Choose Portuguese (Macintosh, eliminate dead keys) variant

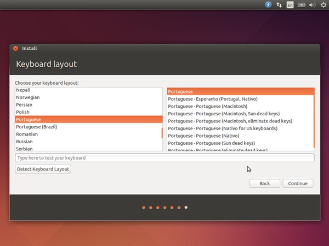tap(240, 121)
